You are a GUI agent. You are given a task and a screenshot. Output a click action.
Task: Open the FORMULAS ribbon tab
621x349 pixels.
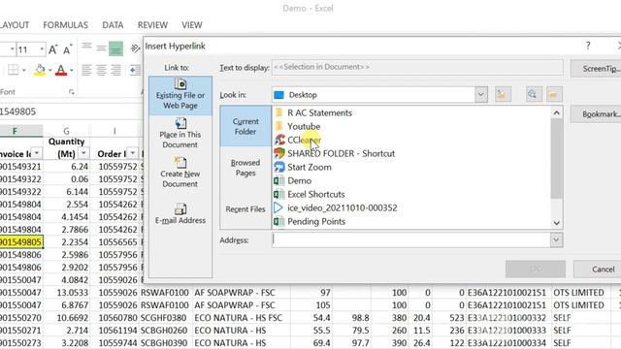coord(66,25)
